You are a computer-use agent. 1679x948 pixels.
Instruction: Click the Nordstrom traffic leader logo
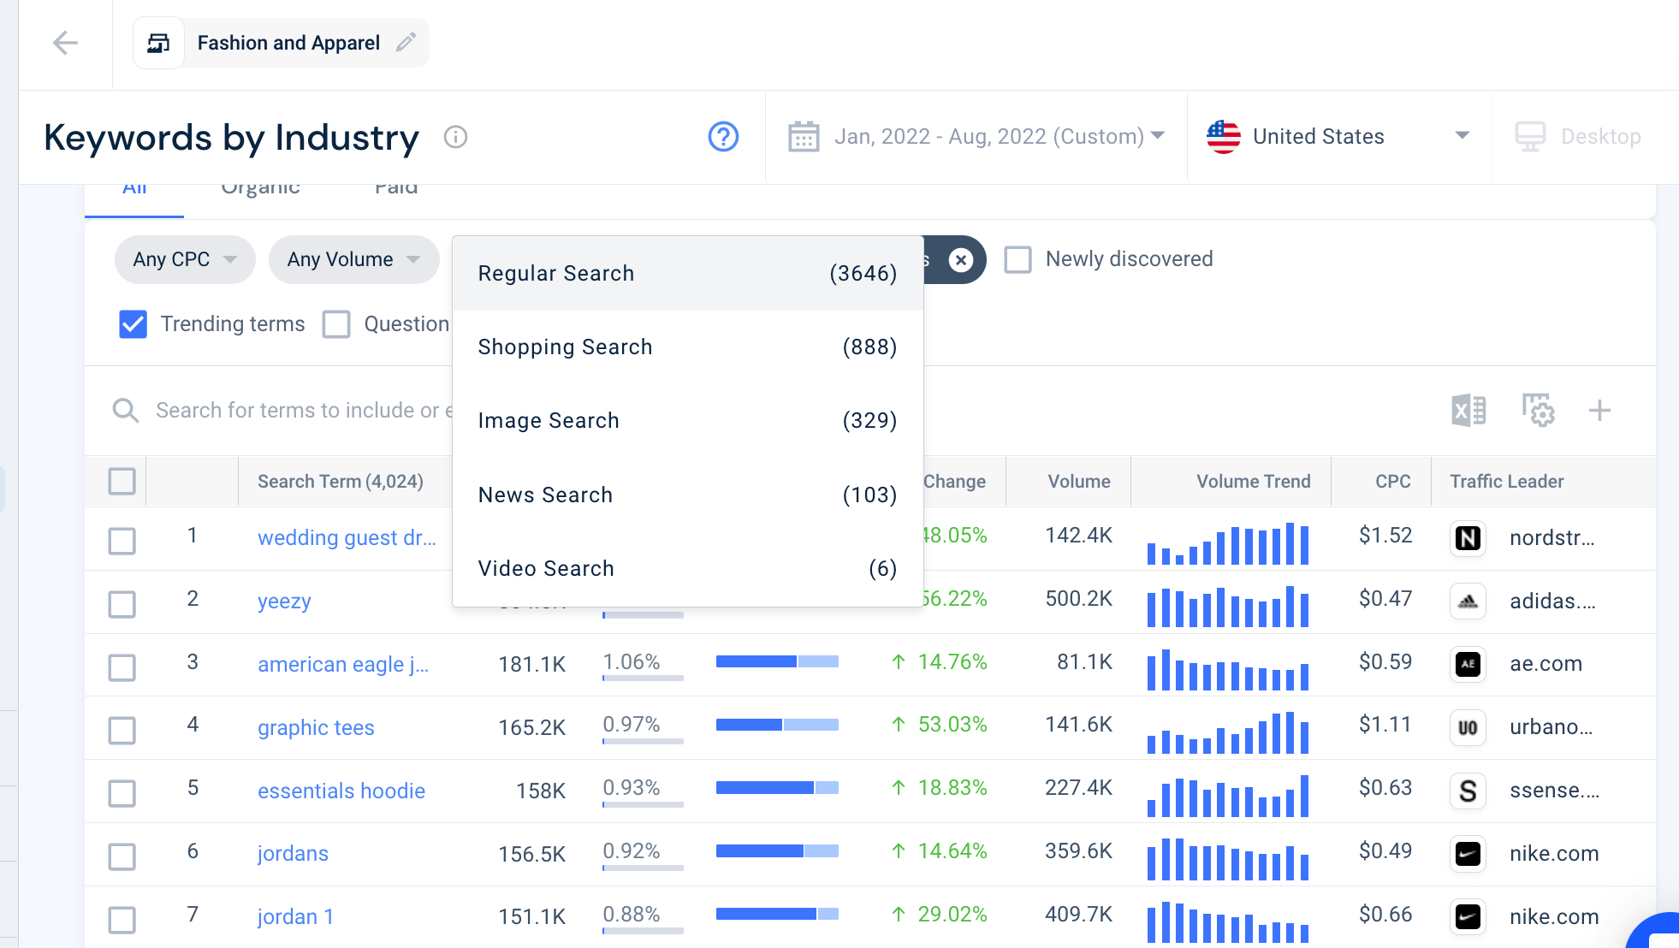click(1468, 538)
